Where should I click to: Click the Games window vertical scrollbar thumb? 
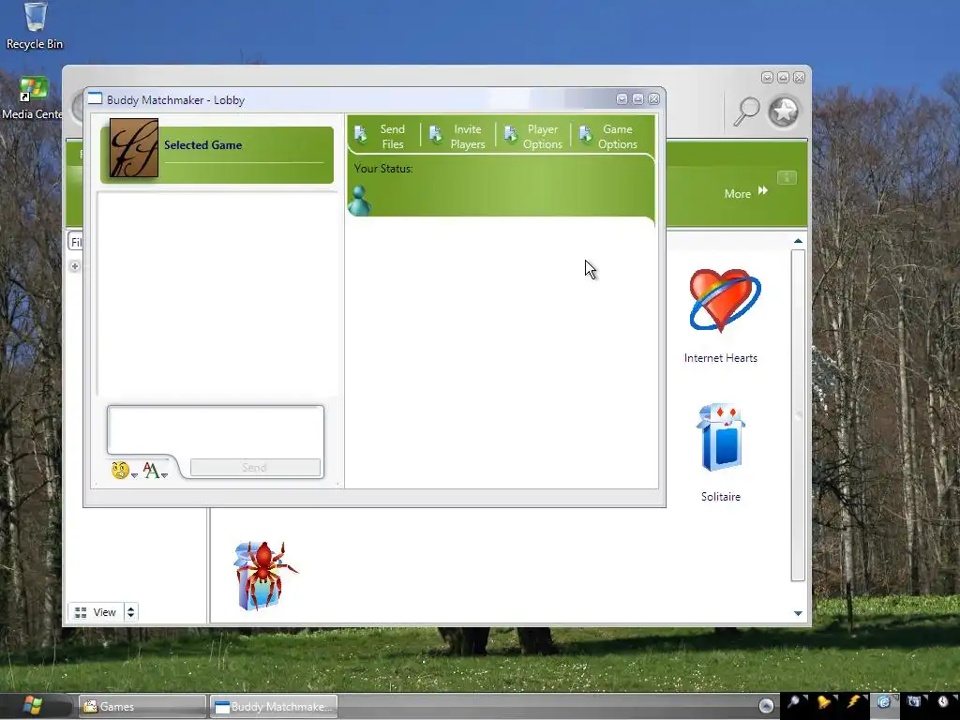pos(798,415)
